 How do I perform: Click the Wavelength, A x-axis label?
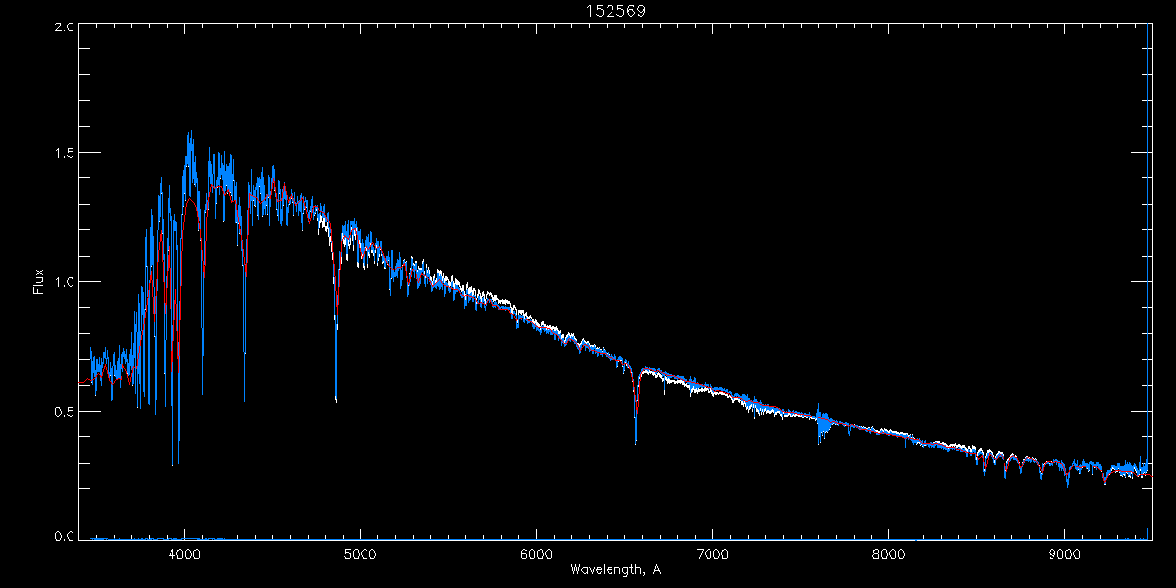[x=614, y=569]
